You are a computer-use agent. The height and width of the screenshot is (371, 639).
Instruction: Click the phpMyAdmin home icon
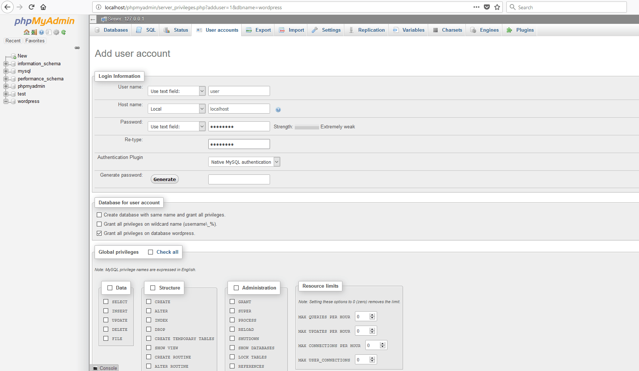click(27, 32)
